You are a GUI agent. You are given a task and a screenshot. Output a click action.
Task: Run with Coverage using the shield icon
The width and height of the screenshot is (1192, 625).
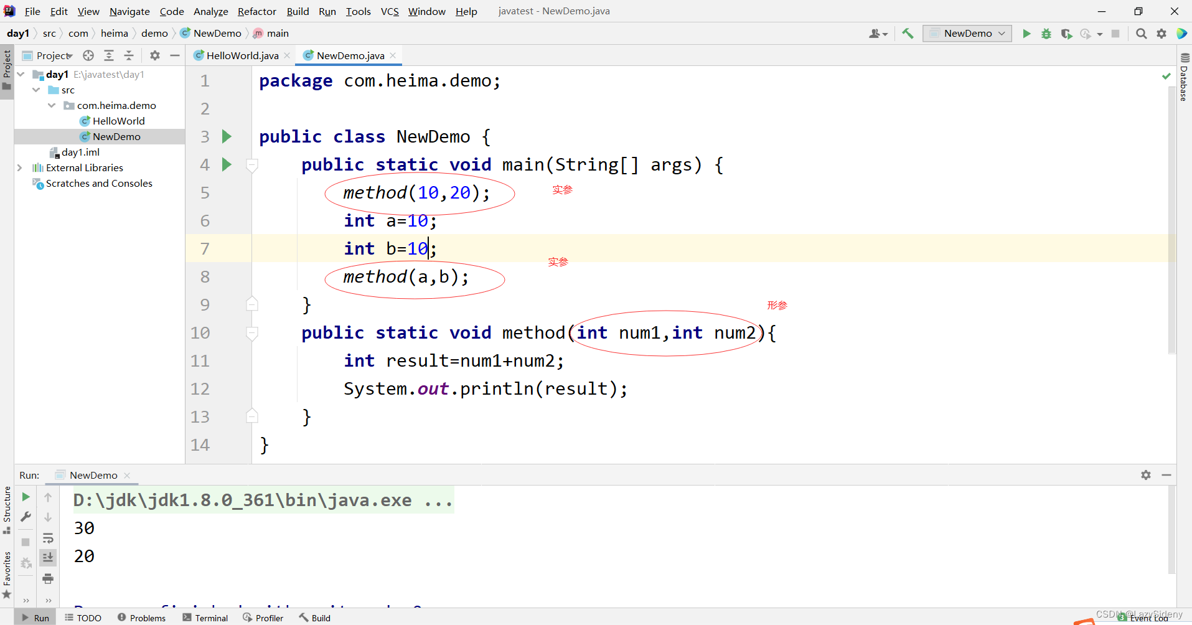[1066, 34]
